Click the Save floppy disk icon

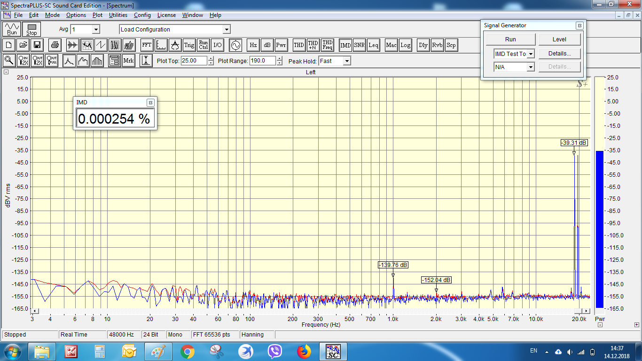pyautogui.click(x=37, y=45)
